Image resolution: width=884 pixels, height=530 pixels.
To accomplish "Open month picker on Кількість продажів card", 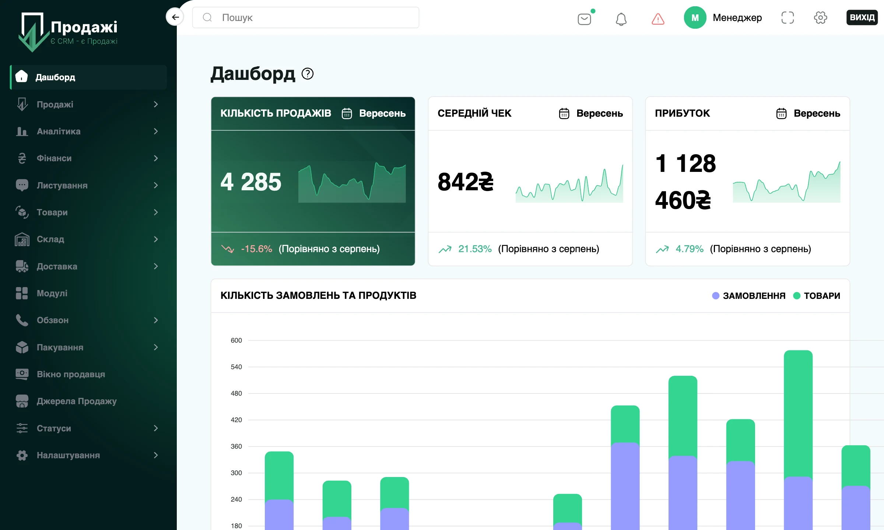I will pos(373,113).
